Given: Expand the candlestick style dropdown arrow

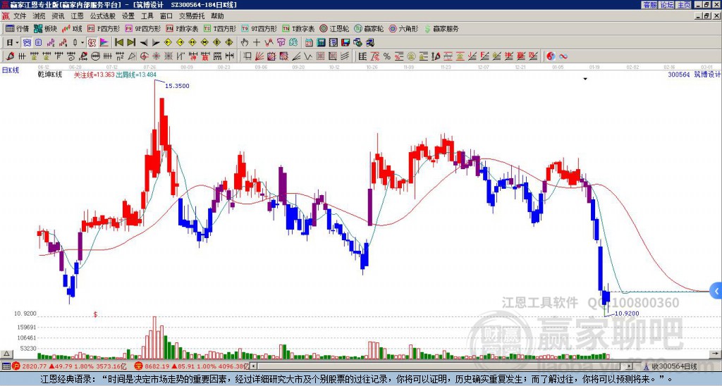Looking at the screenshot, I should [x=82, y=43].
